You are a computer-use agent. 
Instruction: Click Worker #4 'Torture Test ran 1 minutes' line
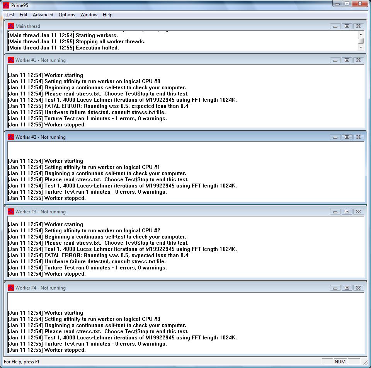pyautogui.click(x=87, y=344)
